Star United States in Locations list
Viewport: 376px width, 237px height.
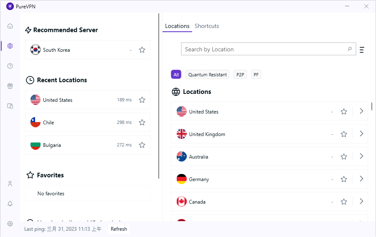pos(344,111)
